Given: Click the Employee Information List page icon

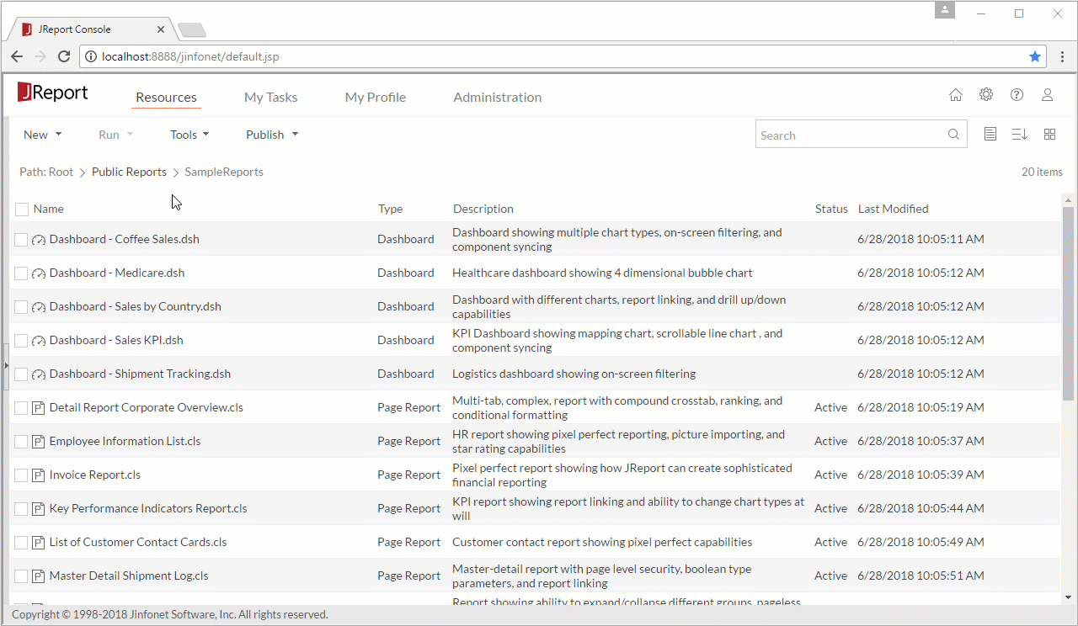Looking at the screenshot, I should pos(38,442).
